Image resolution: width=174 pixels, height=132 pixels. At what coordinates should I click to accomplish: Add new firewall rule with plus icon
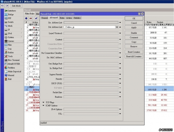pos(26,18)
